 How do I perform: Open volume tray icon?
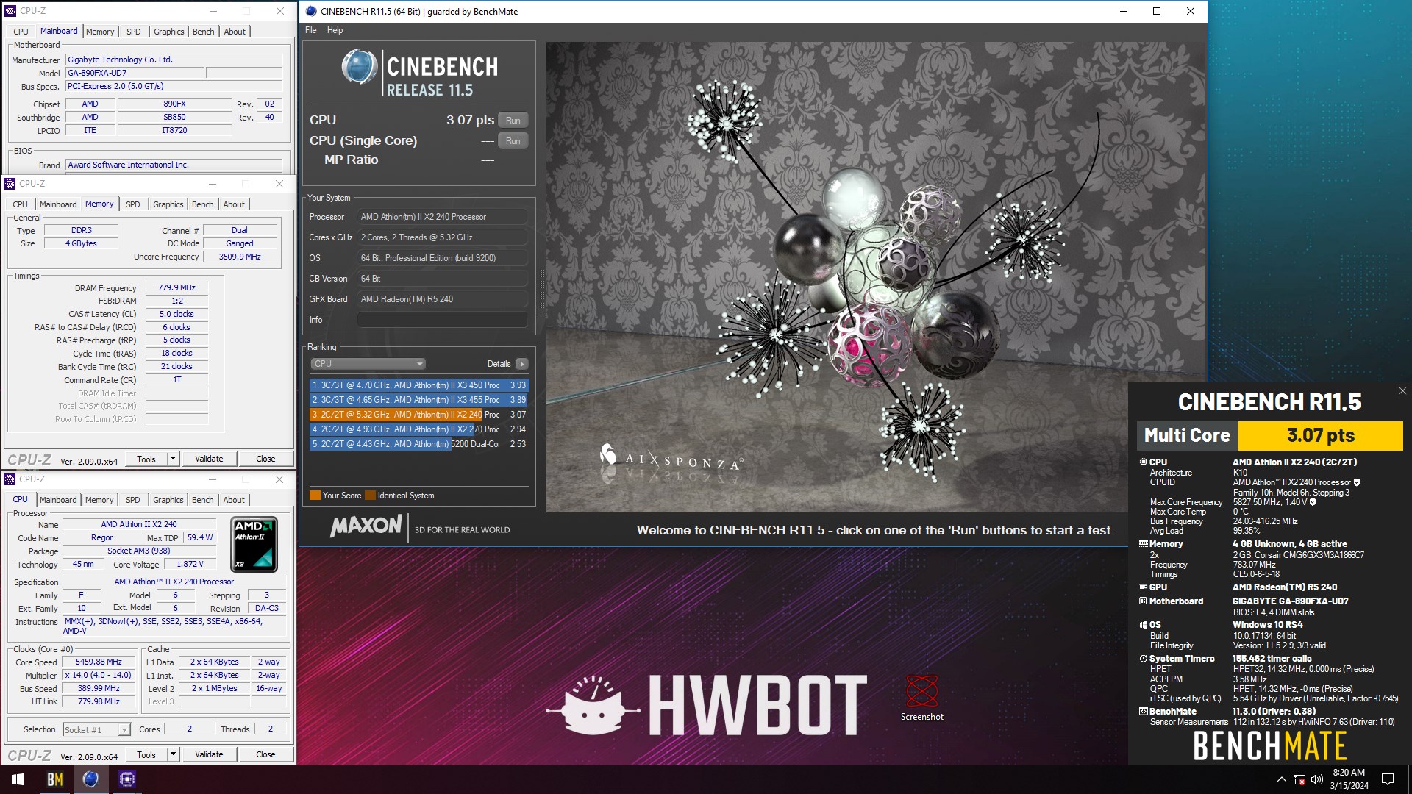pos(1316,779)
